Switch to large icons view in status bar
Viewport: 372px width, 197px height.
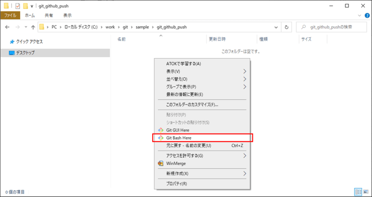coord(366,192)
